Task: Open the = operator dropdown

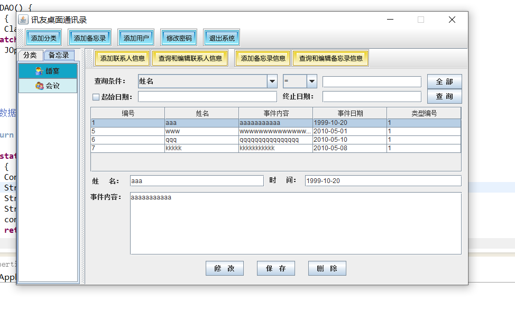Action: [x=311, y=81]
